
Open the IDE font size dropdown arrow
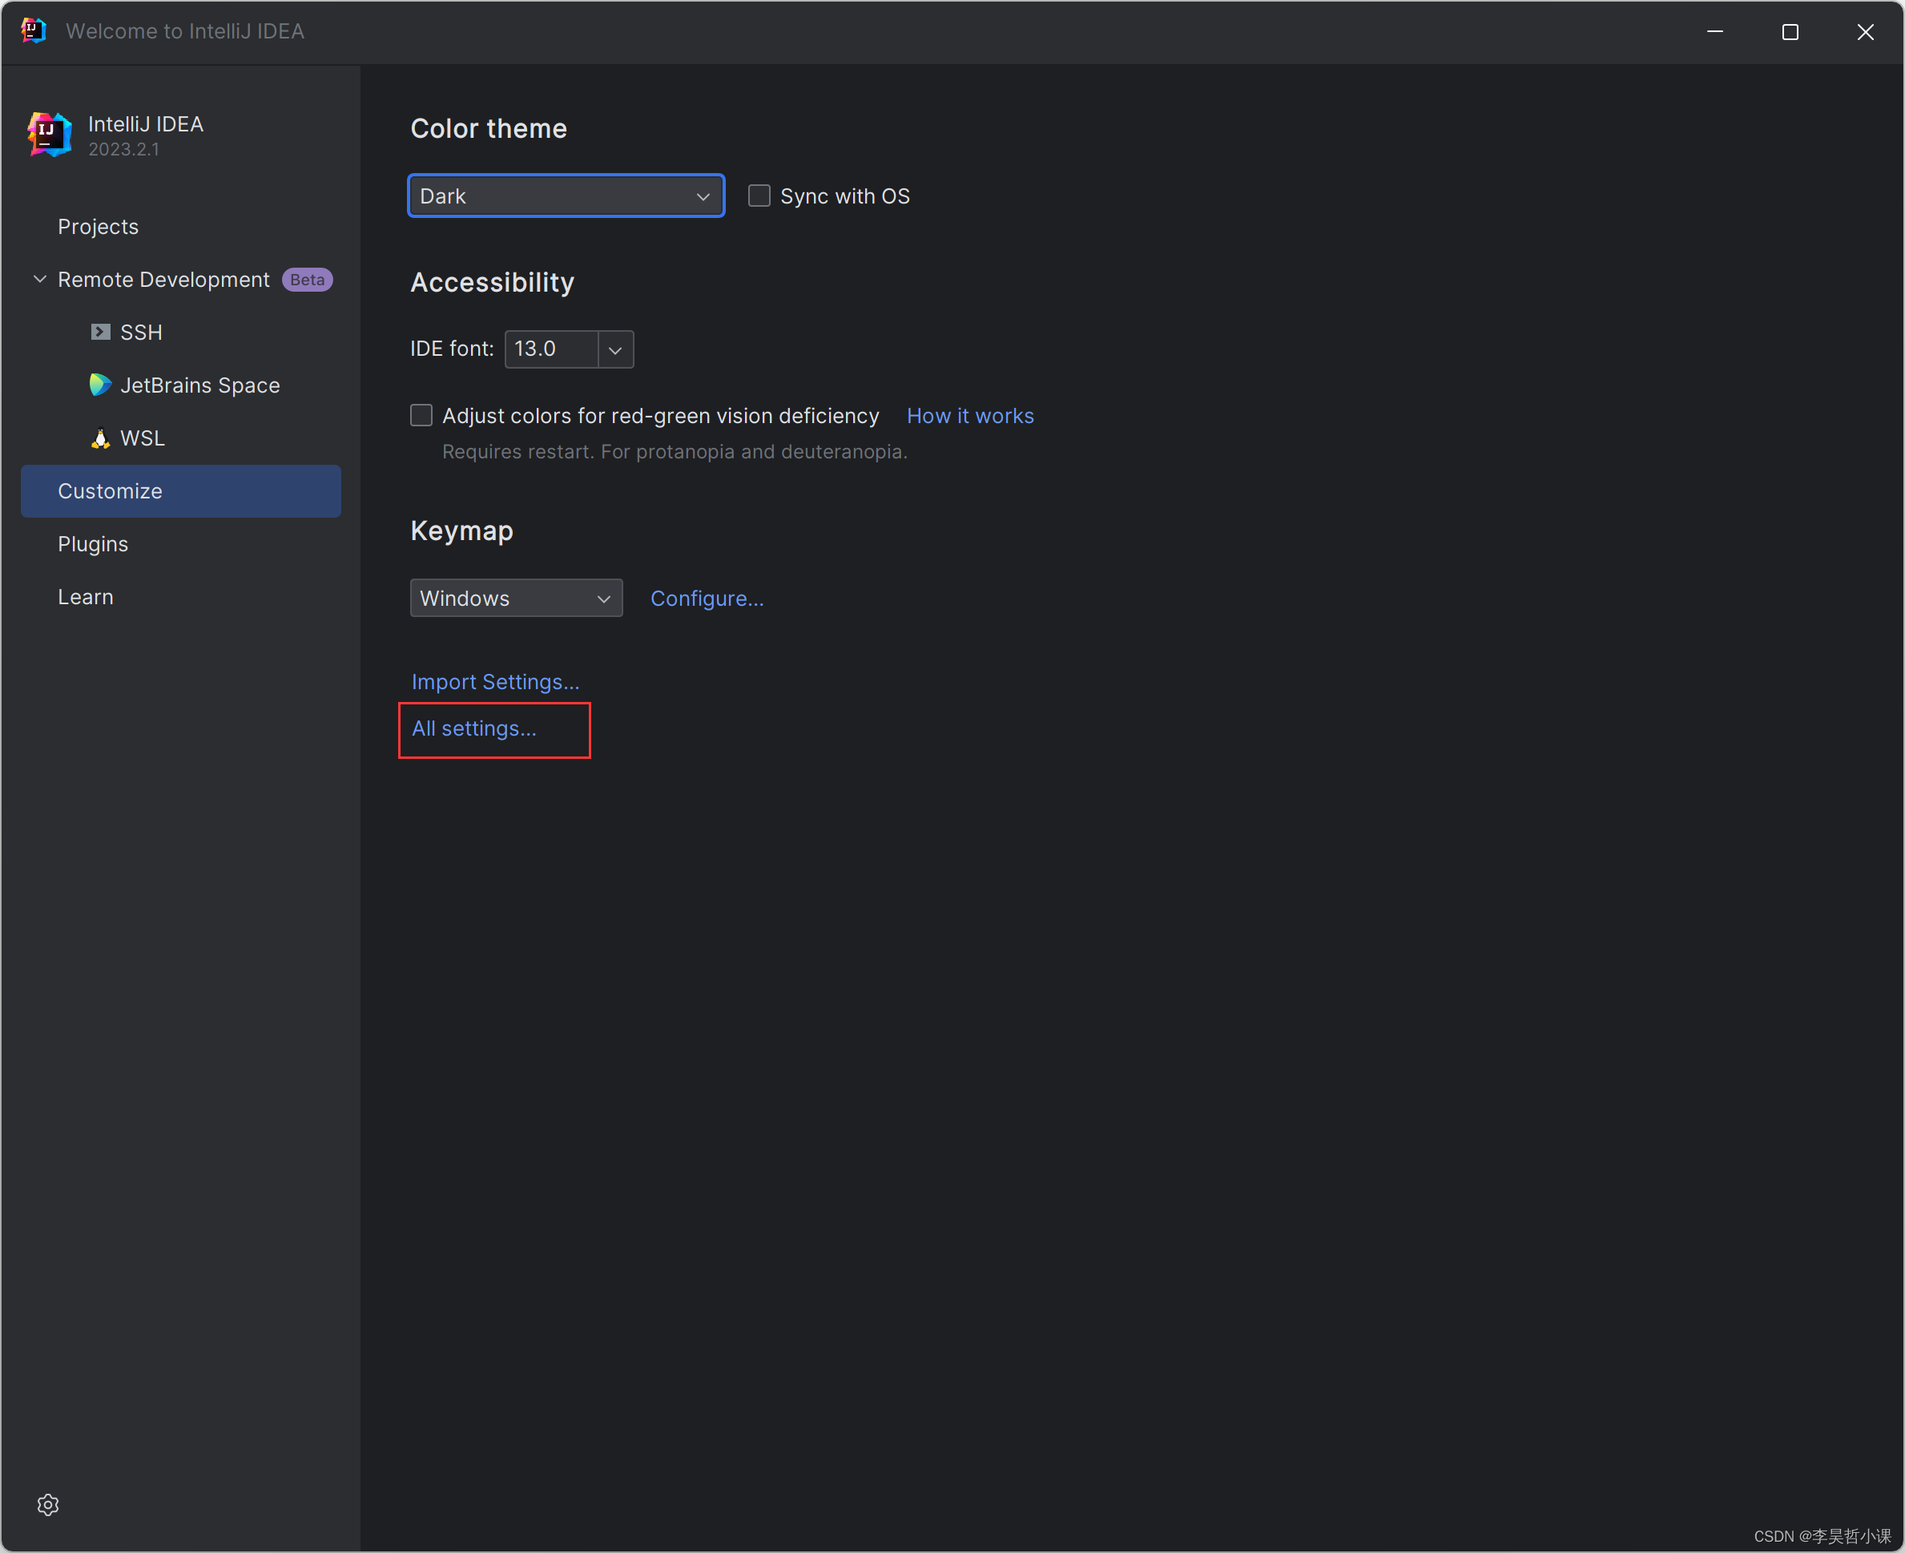point(615,349)
